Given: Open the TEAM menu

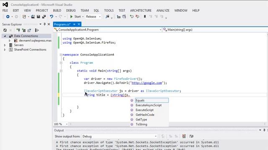Looking at the screenshot, I should pos(85,10).
